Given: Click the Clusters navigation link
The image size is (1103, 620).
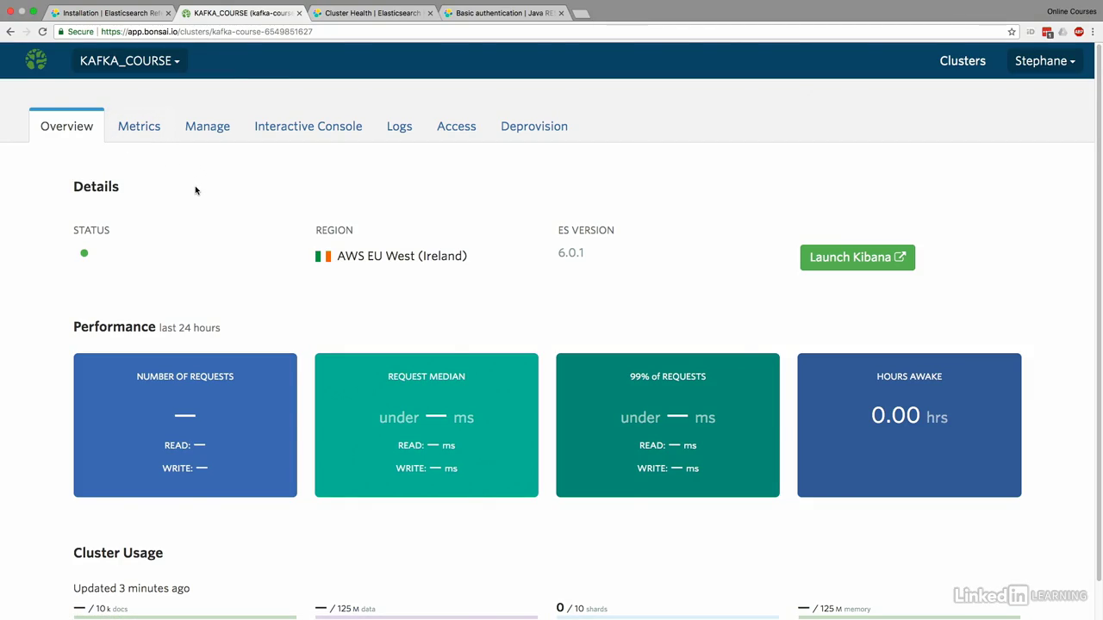Looking at the screenshot, I should pos(963,61).
